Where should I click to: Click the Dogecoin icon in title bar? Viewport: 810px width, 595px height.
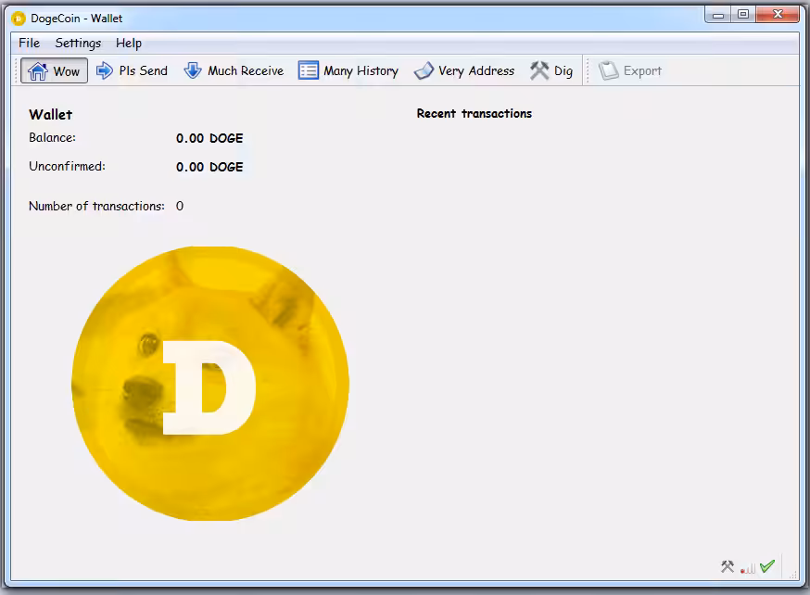[x=19, y=19]
